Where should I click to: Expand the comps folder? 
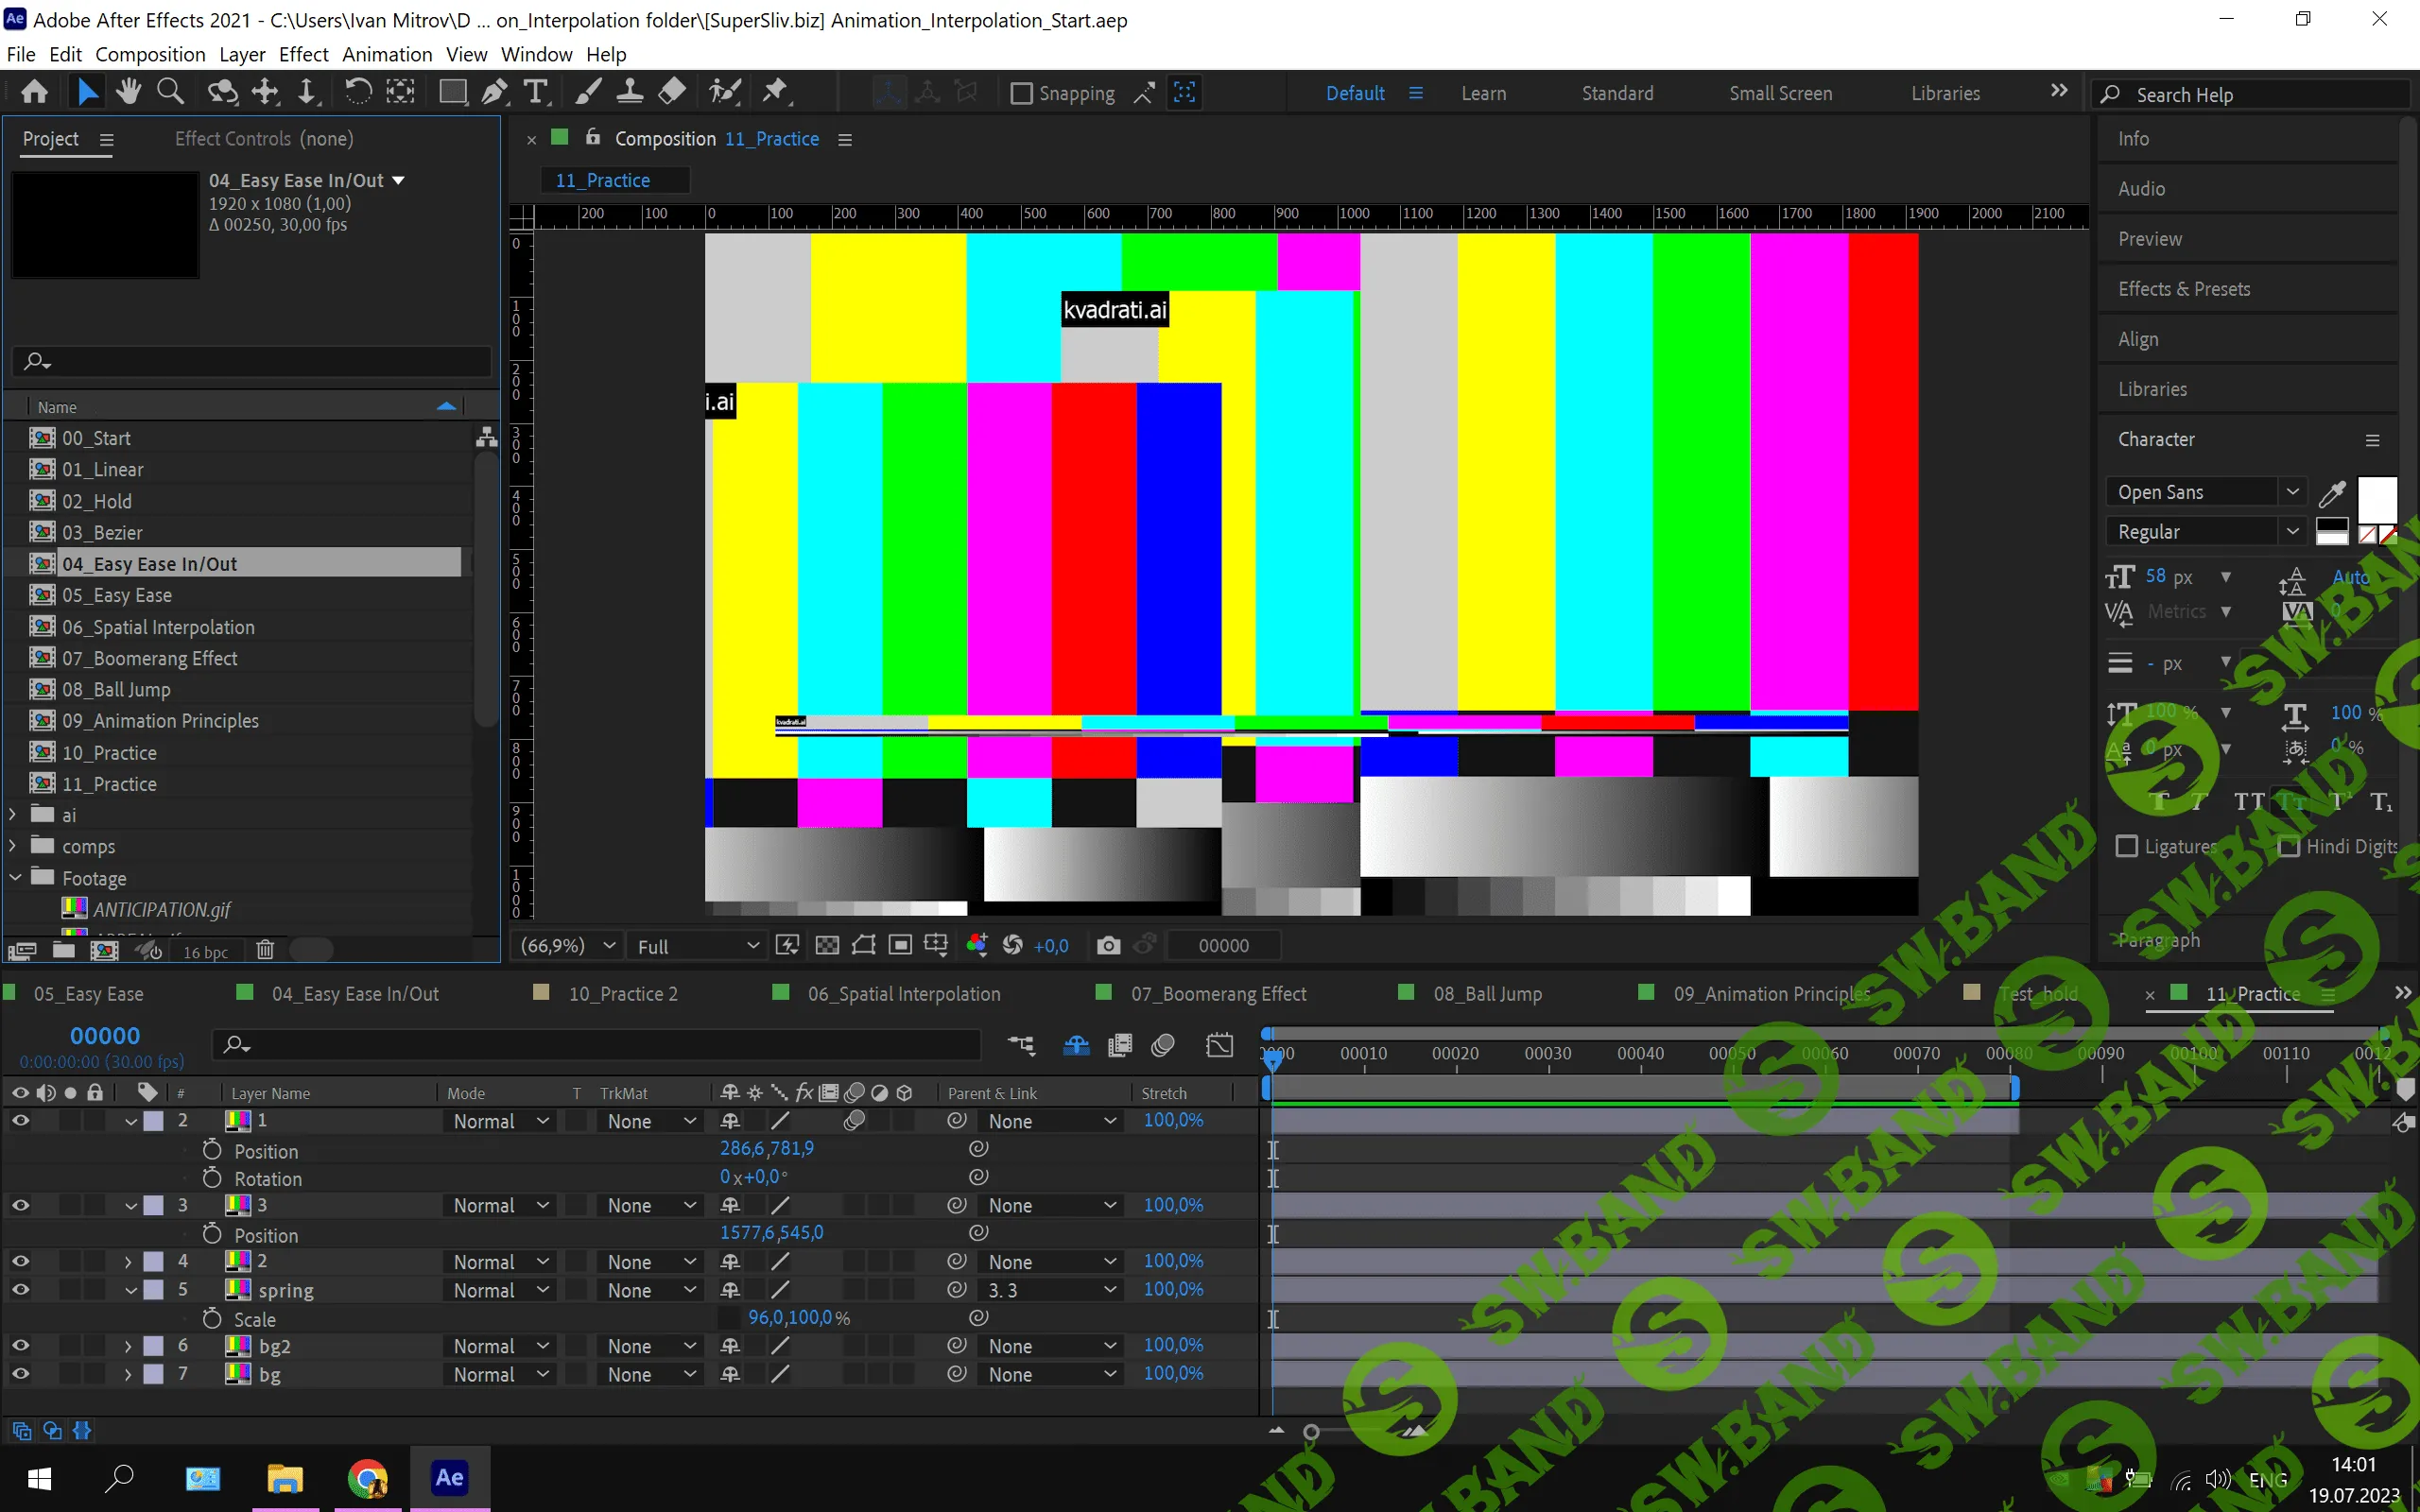click(13, 847)
